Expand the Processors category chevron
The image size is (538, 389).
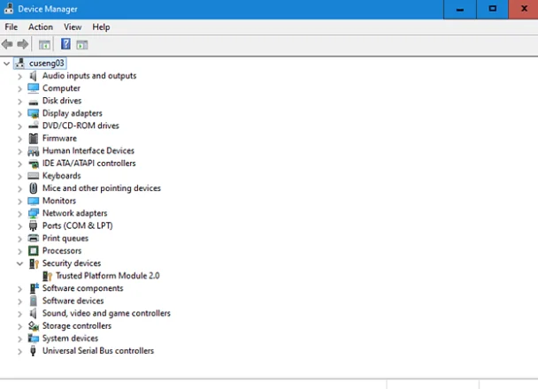pyautogui.click(x=19, y=251)
